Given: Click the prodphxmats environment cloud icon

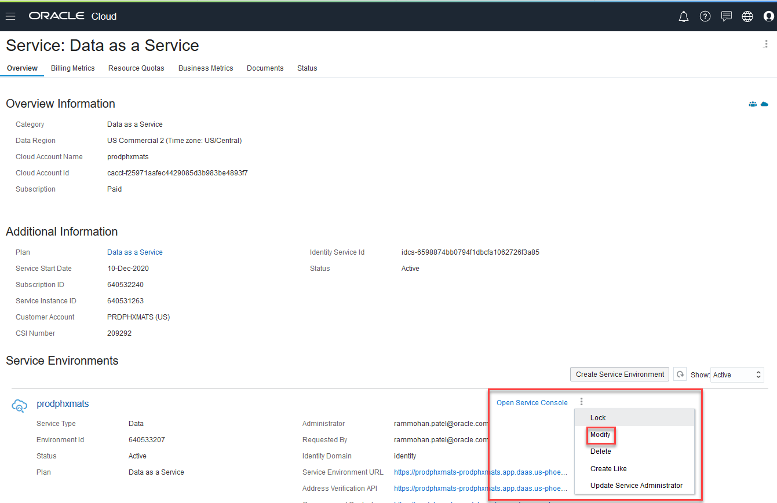Looking at the screenshot, I should [x=19, y=406].
